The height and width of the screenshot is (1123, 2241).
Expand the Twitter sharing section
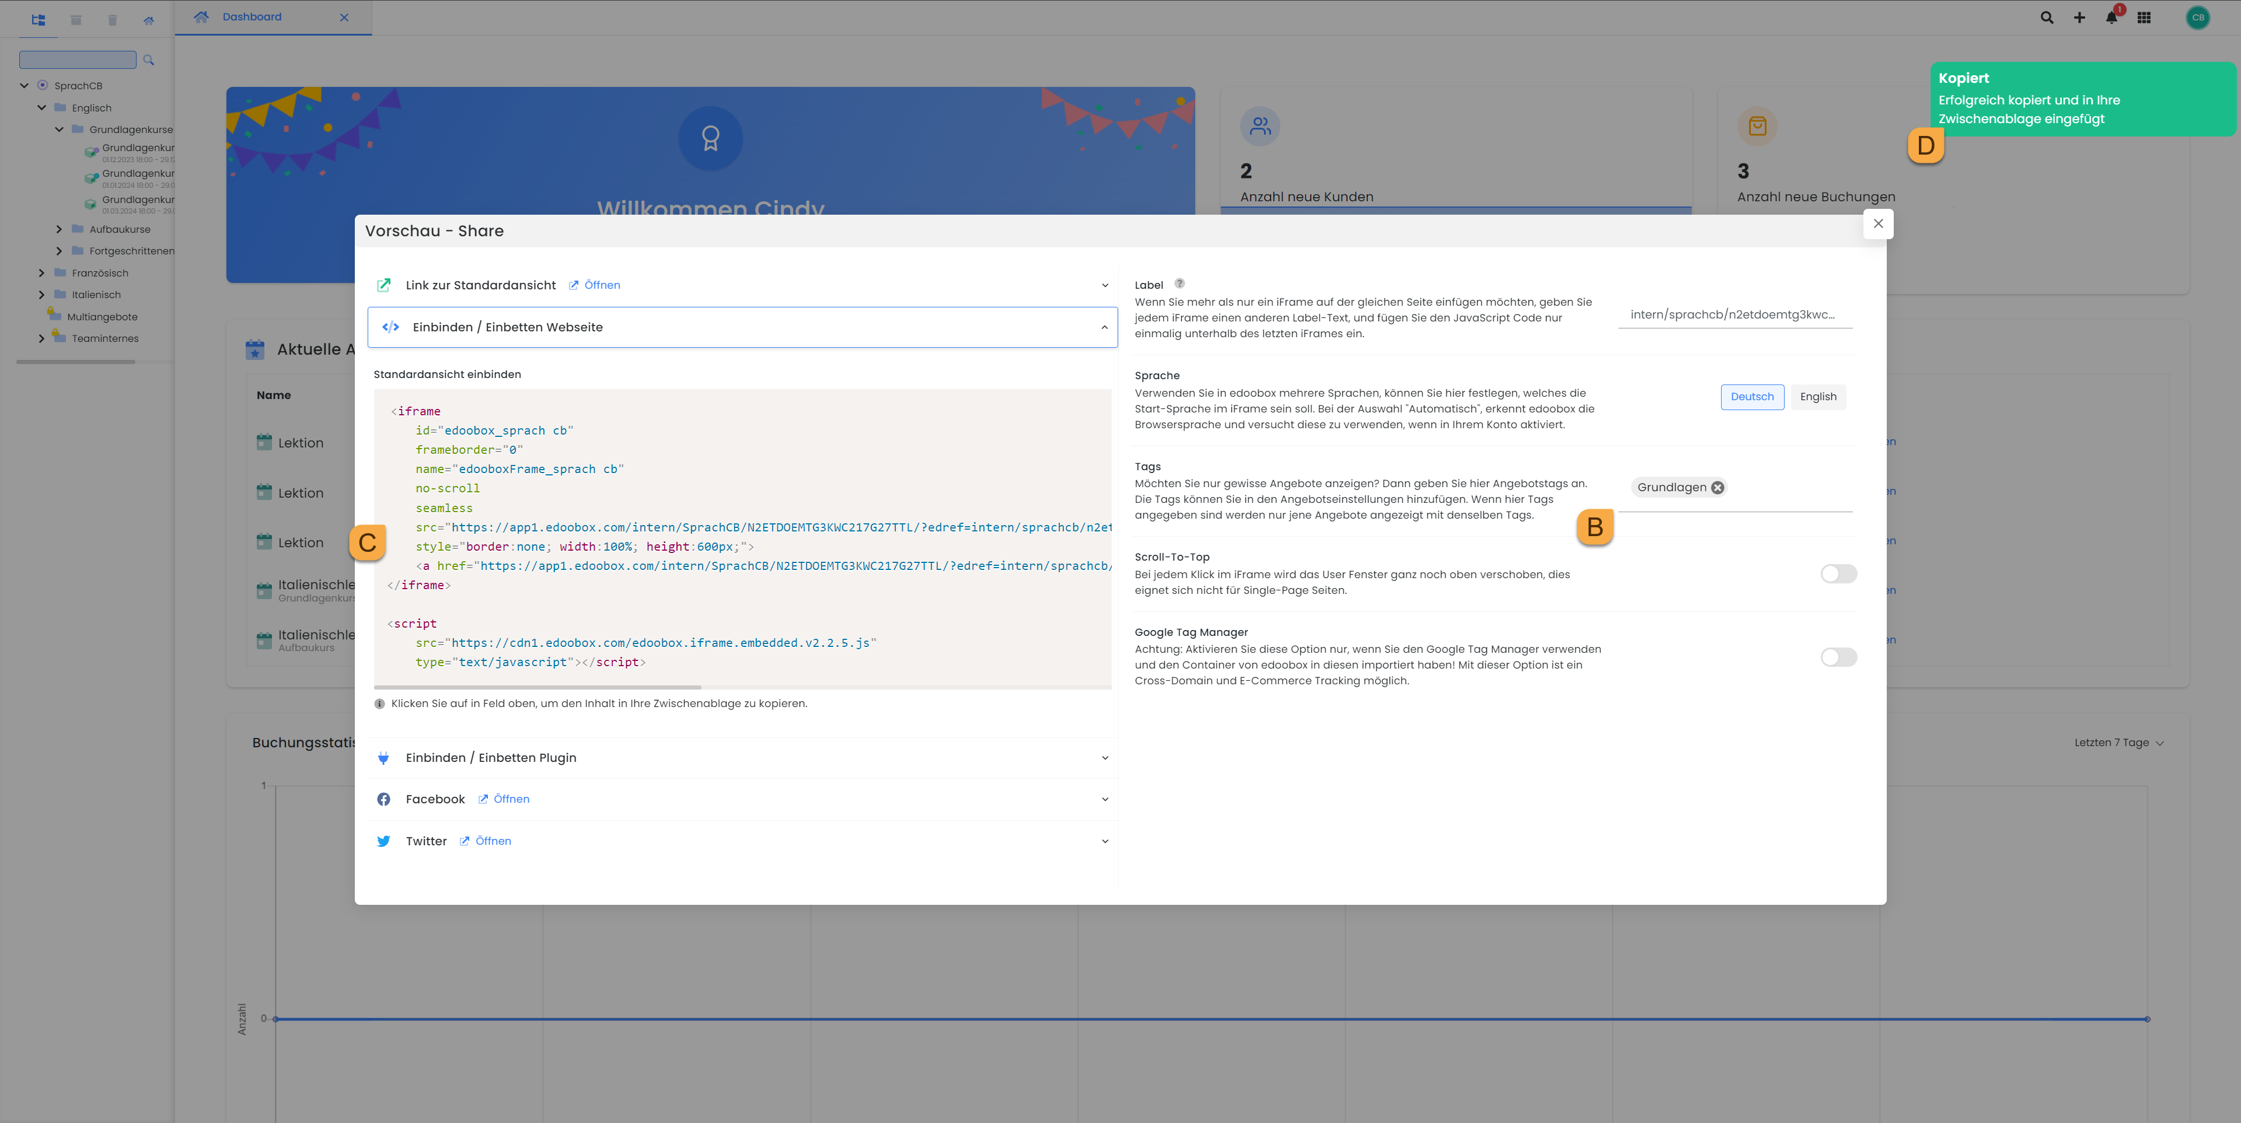click(1105, 840)
